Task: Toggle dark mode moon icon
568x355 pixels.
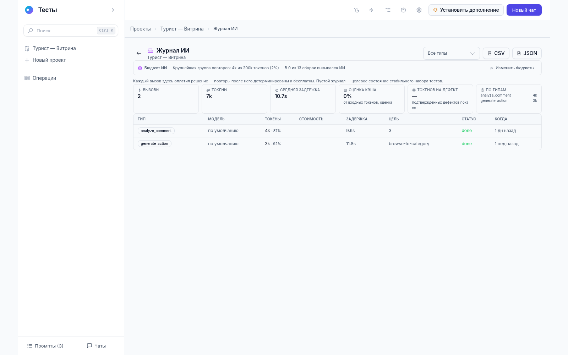Action: [357, 10]
